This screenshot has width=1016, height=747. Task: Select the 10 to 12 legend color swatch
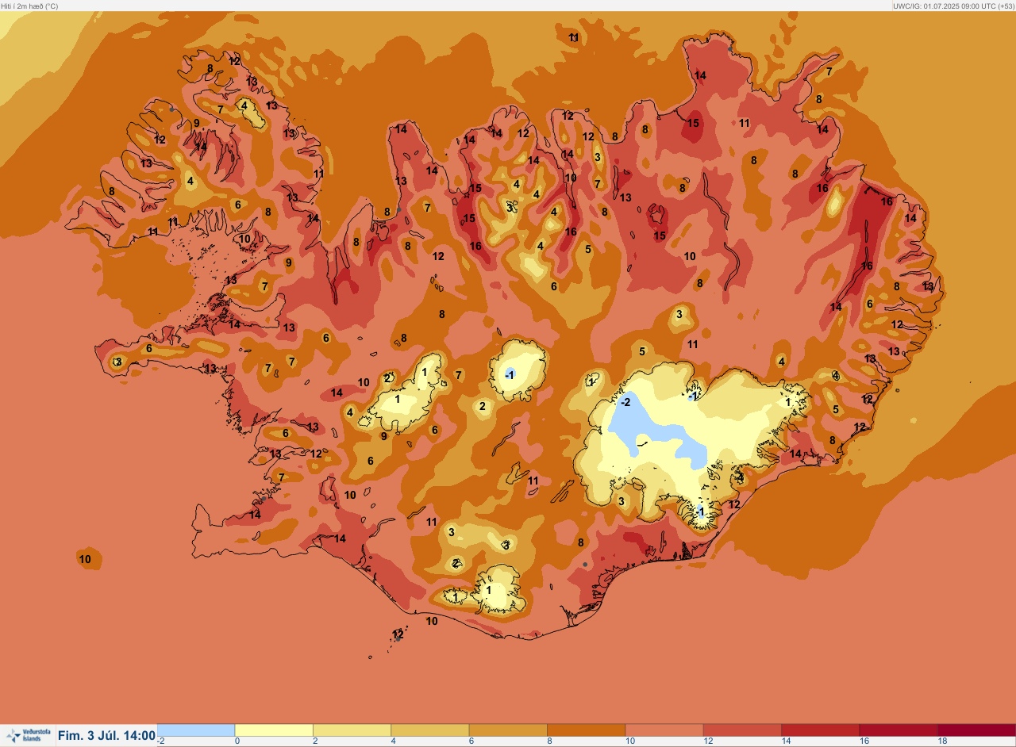tap(664, 730)
